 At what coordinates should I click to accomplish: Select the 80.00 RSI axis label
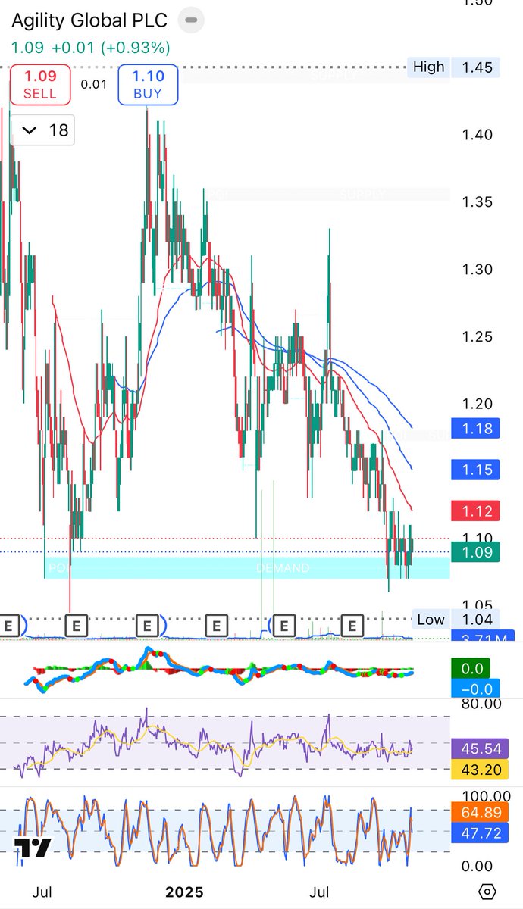[480, 704]
